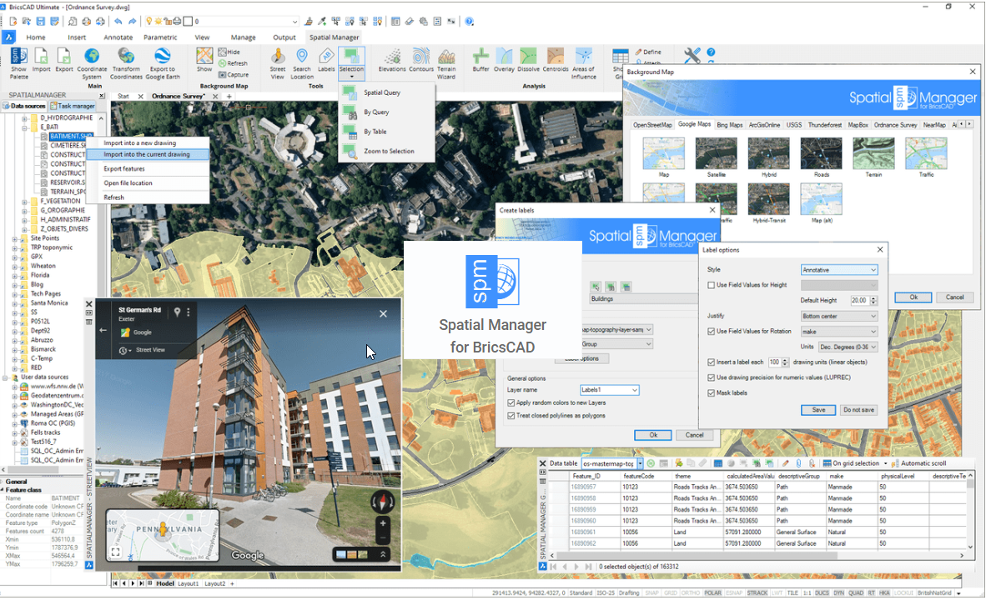
Task: Expand the Justify Bottom center dropdown
Action: (x=838, y=317)
